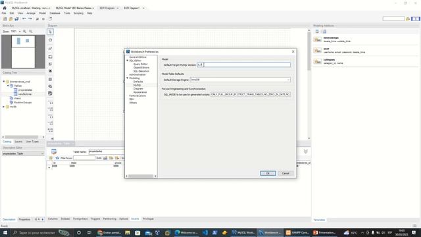Viewport: 421px width, 237px height.
Task: Open the File menu
Action: click(4, 13)
